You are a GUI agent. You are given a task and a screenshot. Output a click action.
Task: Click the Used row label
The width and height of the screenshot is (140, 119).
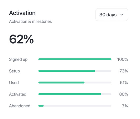(14, 83)
